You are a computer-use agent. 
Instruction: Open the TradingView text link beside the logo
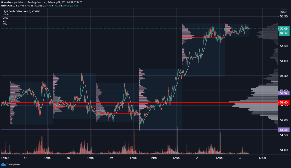tap(13, 165)
